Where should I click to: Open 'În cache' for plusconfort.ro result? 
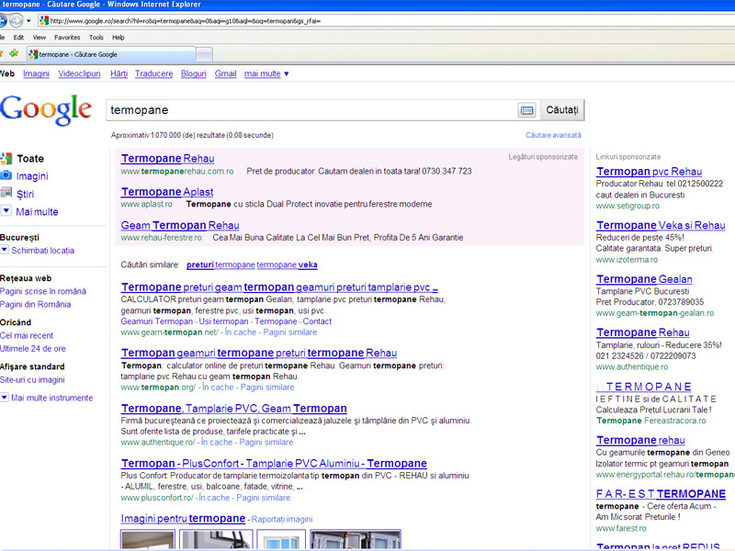pyautogui.click(x=214, y=498)
